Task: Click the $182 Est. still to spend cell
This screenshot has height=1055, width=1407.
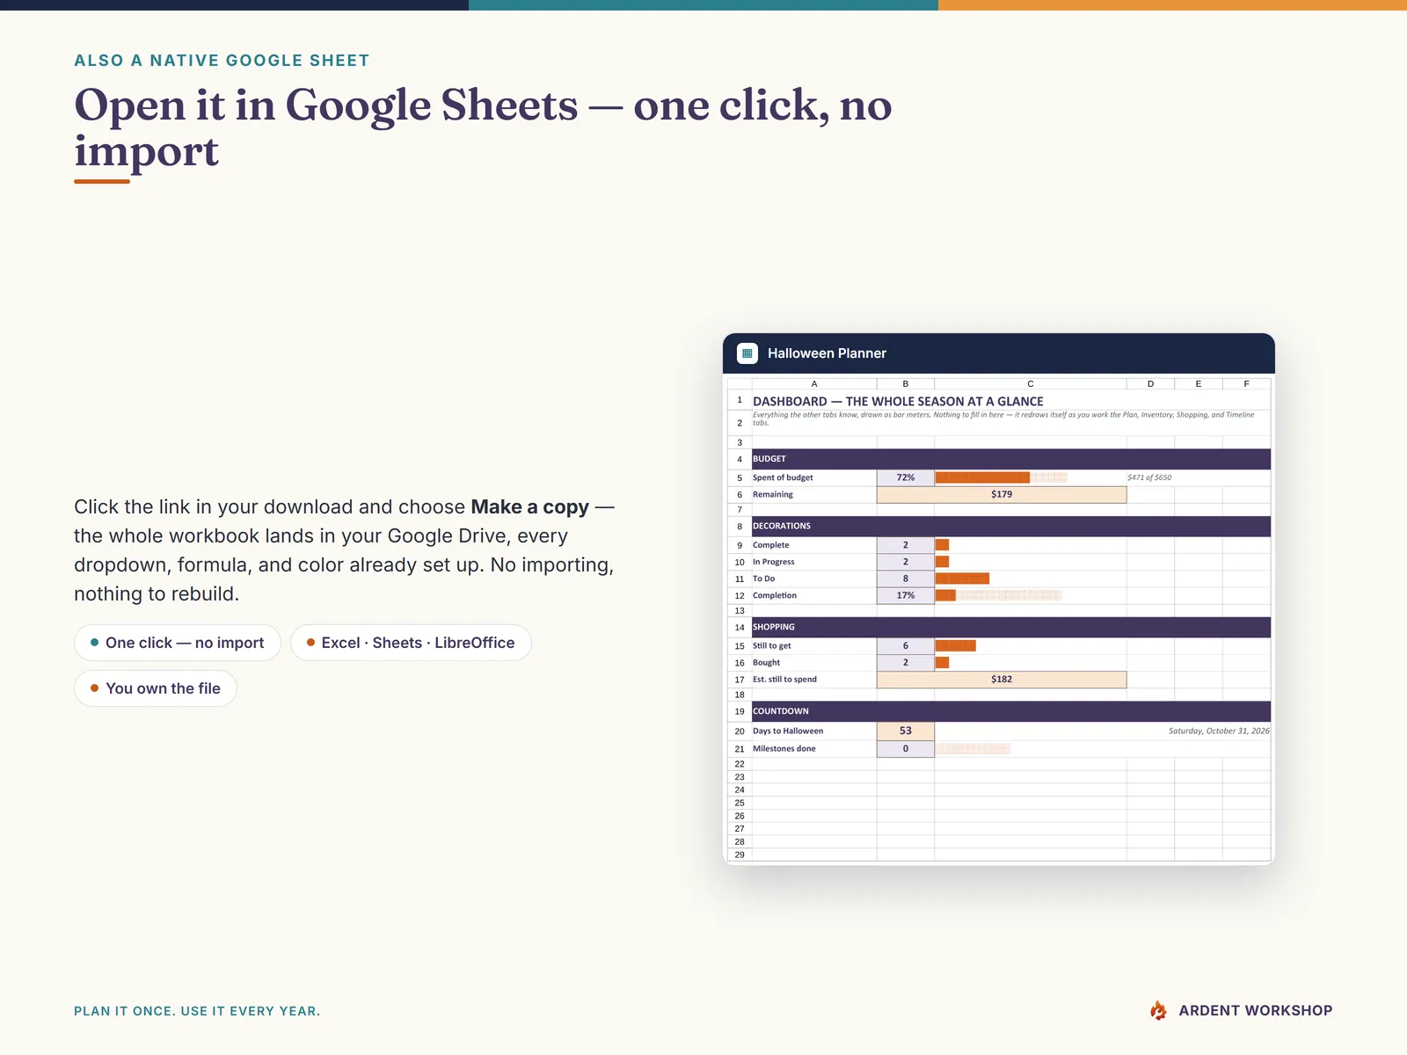Action: point(1002,680)
